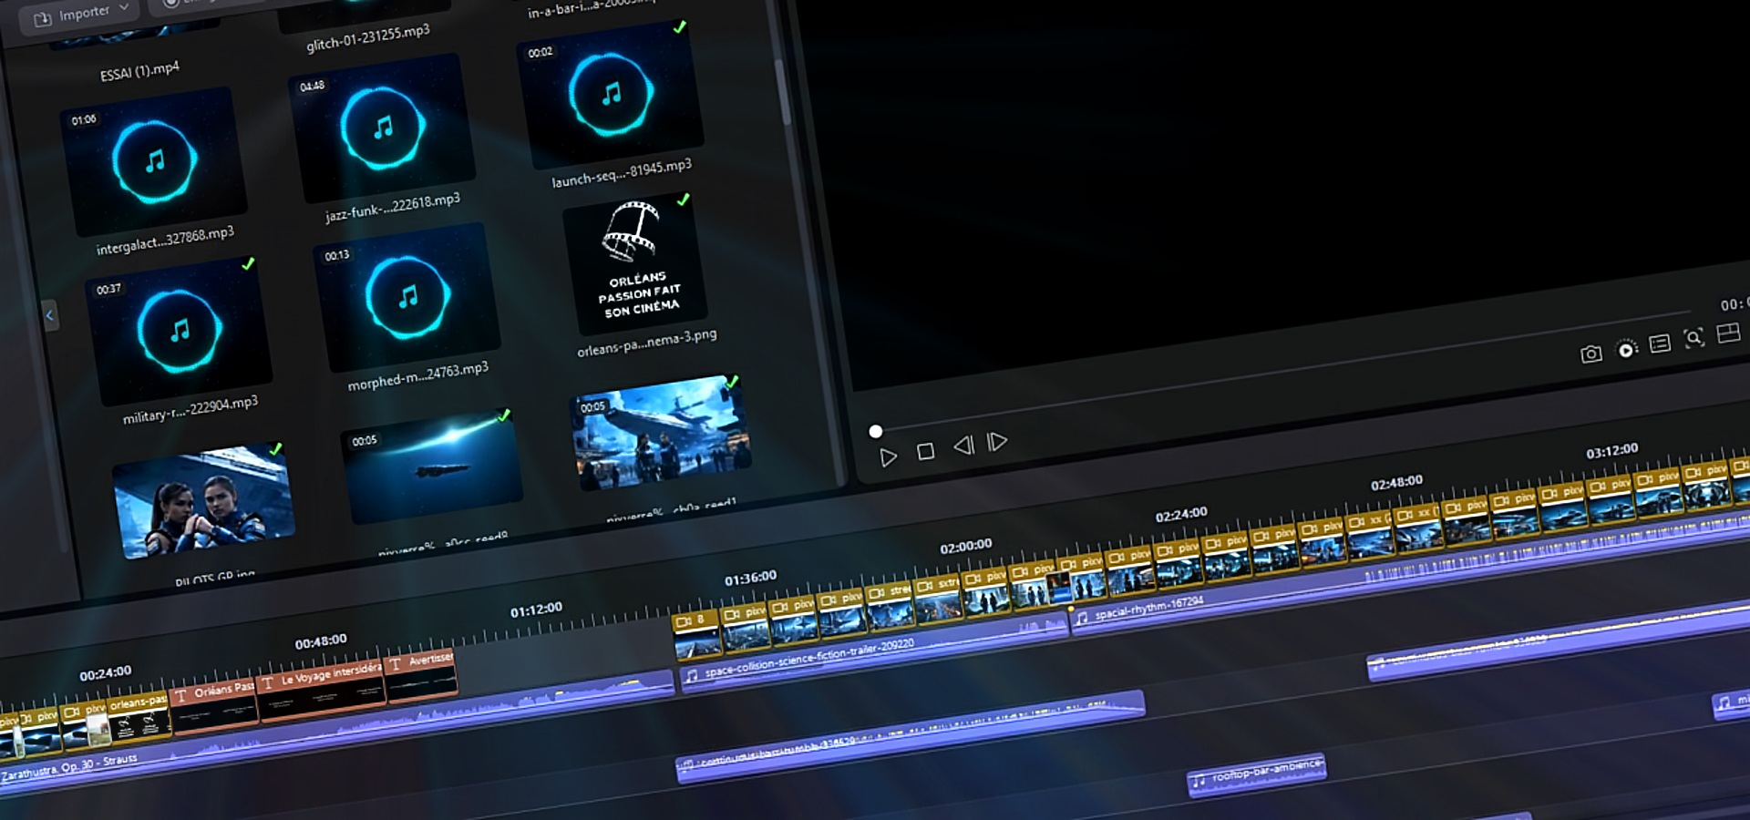Step forward one frame in the preview
This screenshot has width=1750, height=820.
[998, 442]
